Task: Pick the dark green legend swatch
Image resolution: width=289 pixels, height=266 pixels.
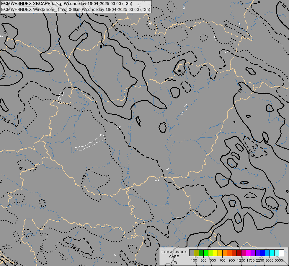Action: coord(201,253)
